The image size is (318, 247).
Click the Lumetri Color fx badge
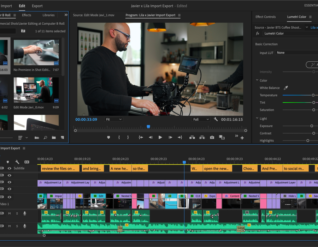[258, 34]
